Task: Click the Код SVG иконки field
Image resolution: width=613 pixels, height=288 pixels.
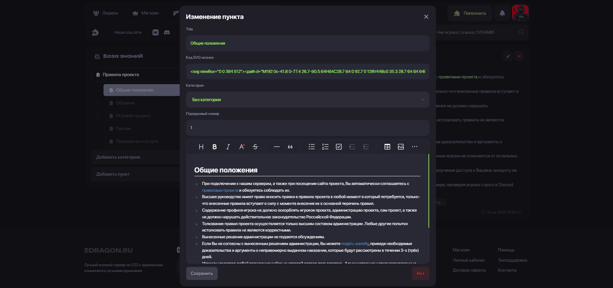Action: [307, 71]
